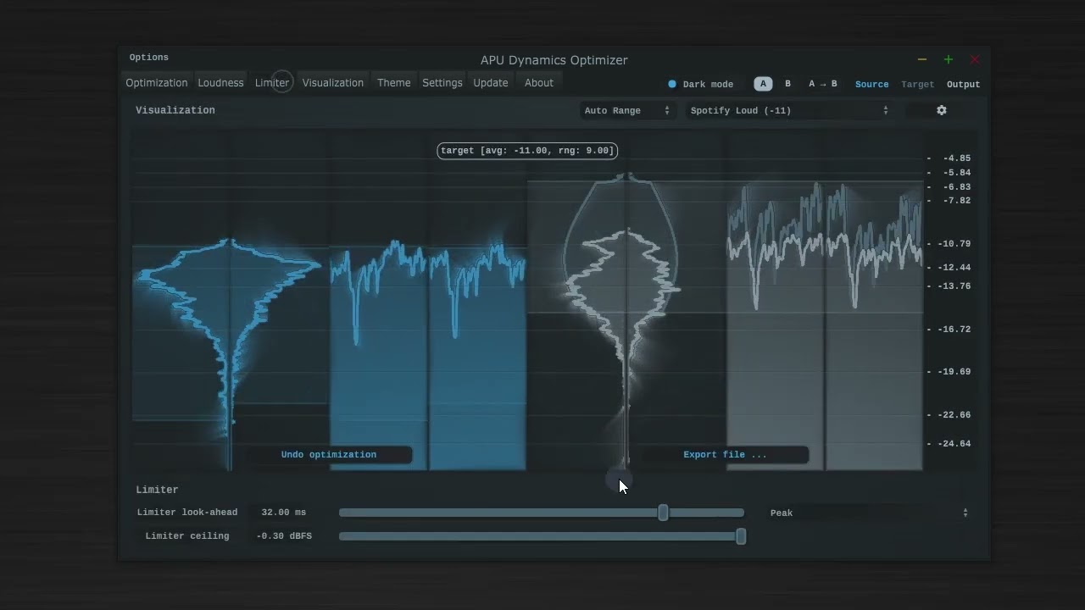Click the -24.64 scale value
Screen dimensions: 1085x610
coord(954,443)
